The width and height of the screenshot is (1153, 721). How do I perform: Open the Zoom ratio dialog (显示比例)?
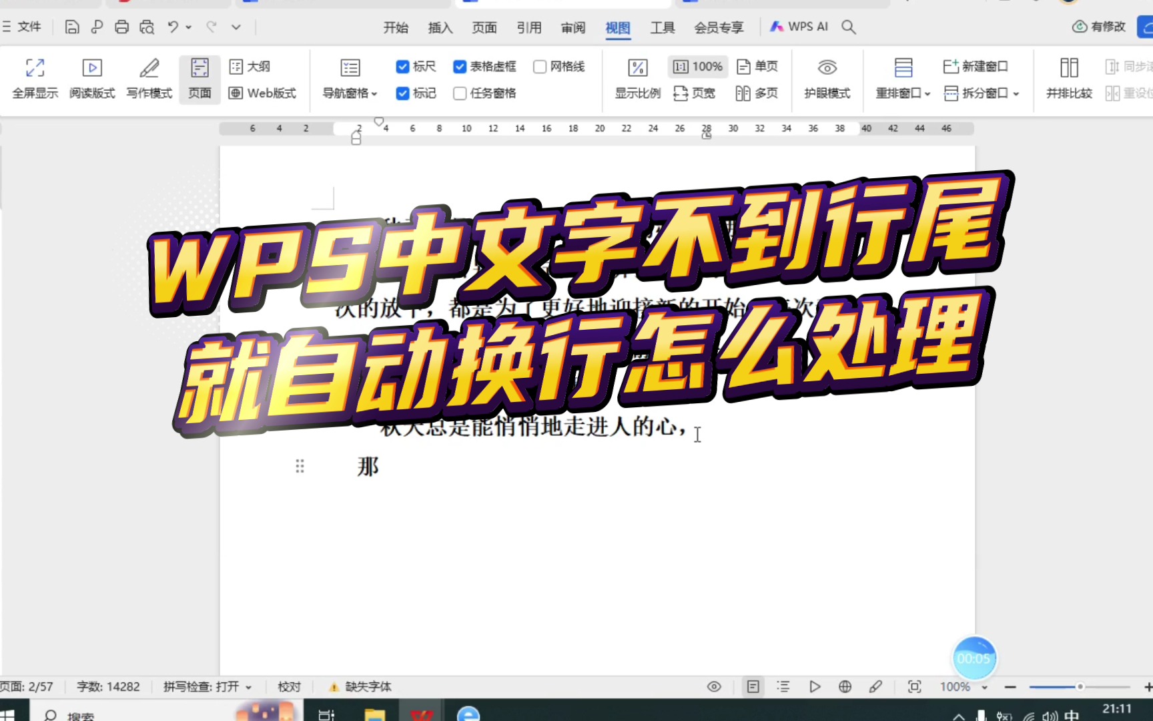638,79
